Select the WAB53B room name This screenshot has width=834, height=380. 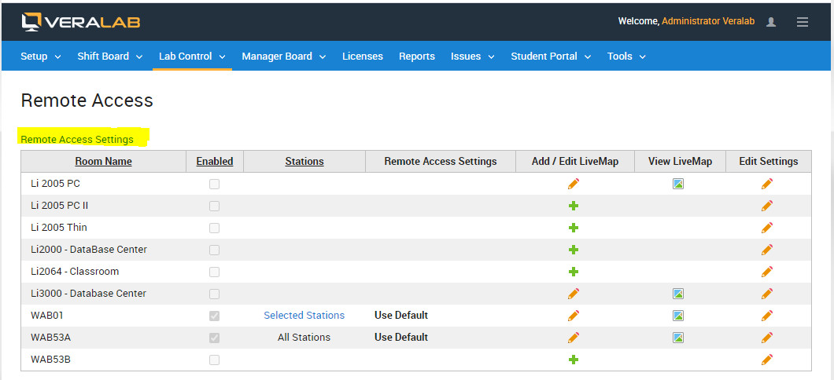pyautogui.click(x=50, y=360)
